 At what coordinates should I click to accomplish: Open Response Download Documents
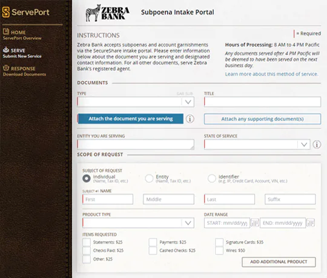pyautogui.click(x=24, y=71)
